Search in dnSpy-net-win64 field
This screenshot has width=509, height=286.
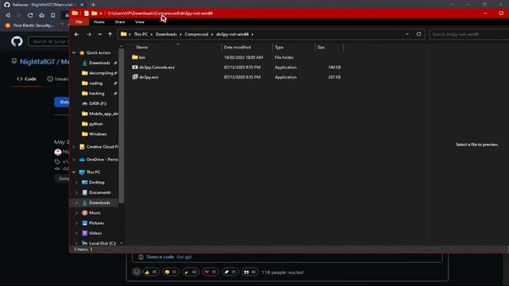[x=469, y=34]
